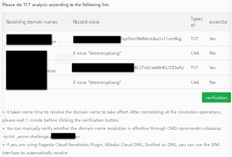This screenshot has height=157, width=232.
Task: Click the "Record value" column header
Action: point(86,22)
